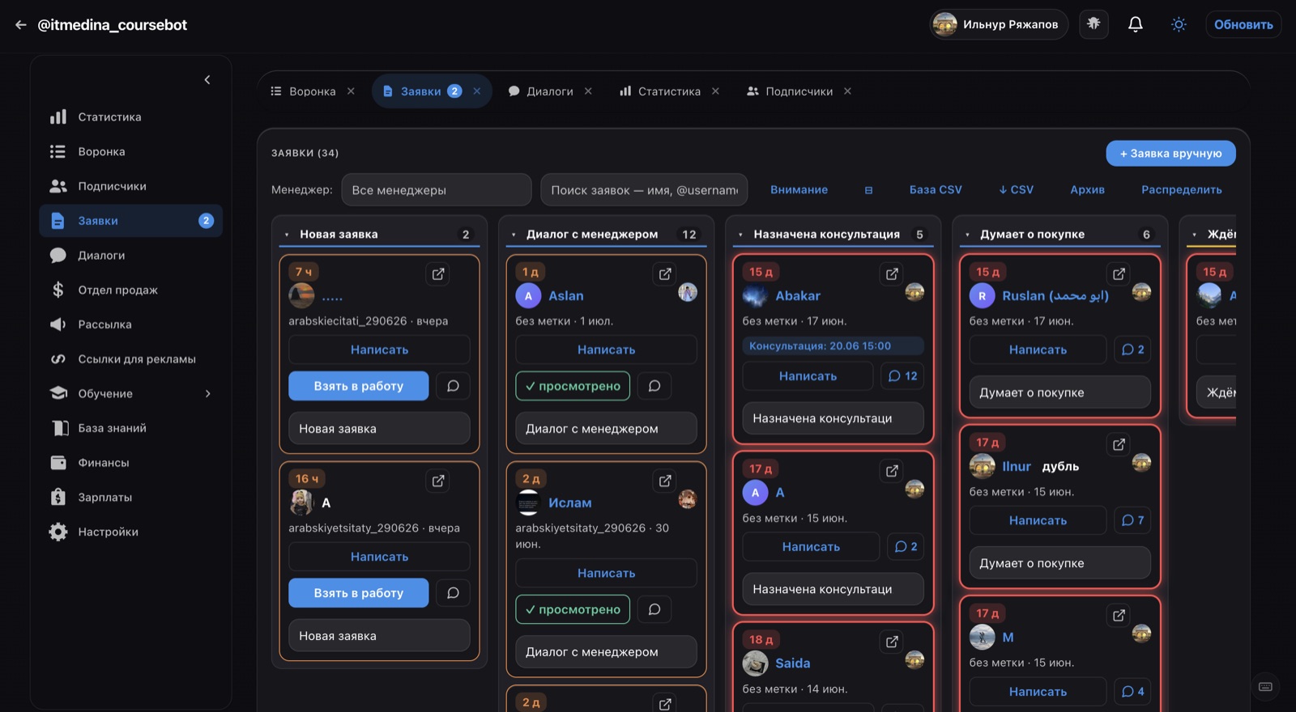
Task: Close the Воронка tab
Action: 351,91
